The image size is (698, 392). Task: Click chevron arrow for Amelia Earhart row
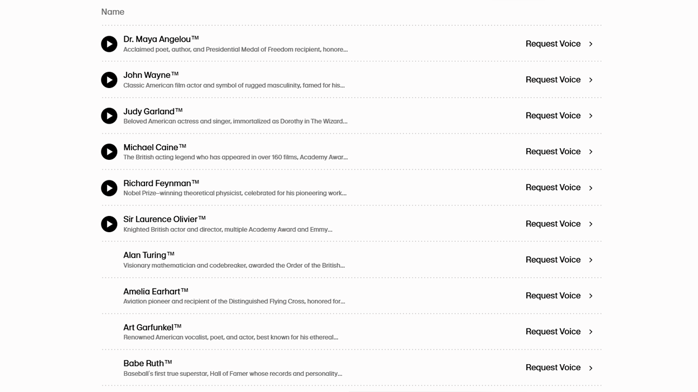pos(591,296)
